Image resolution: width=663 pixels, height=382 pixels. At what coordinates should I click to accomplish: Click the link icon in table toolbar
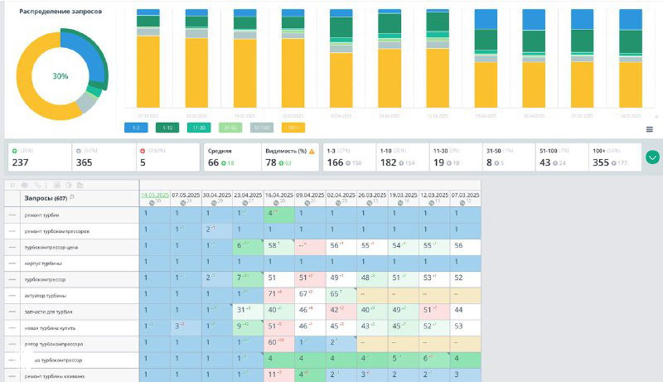[x=37, y=185]
